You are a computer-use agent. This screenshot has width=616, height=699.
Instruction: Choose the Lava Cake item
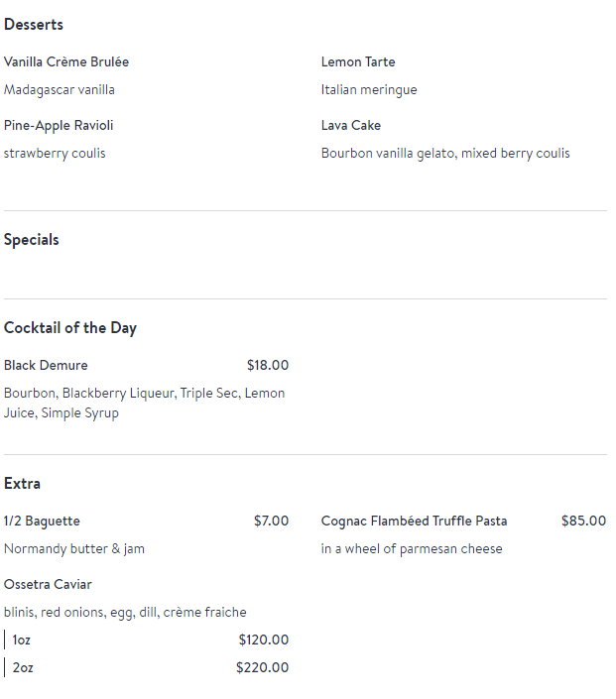351,125
